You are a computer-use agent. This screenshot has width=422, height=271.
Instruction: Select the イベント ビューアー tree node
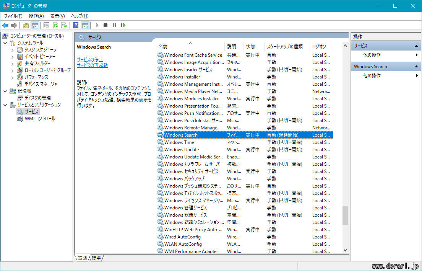click(40, 57)
